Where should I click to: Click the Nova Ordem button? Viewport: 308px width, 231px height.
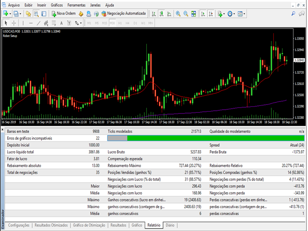tap(64, 13)
